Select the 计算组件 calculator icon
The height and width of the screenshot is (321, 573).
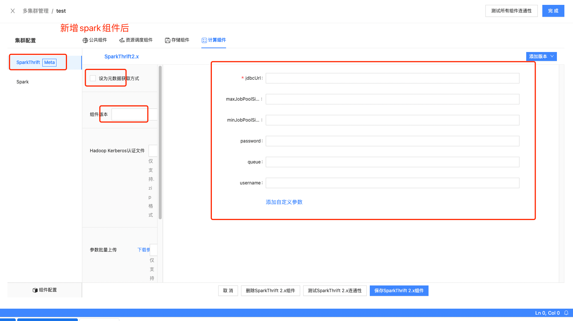point(204,40)
